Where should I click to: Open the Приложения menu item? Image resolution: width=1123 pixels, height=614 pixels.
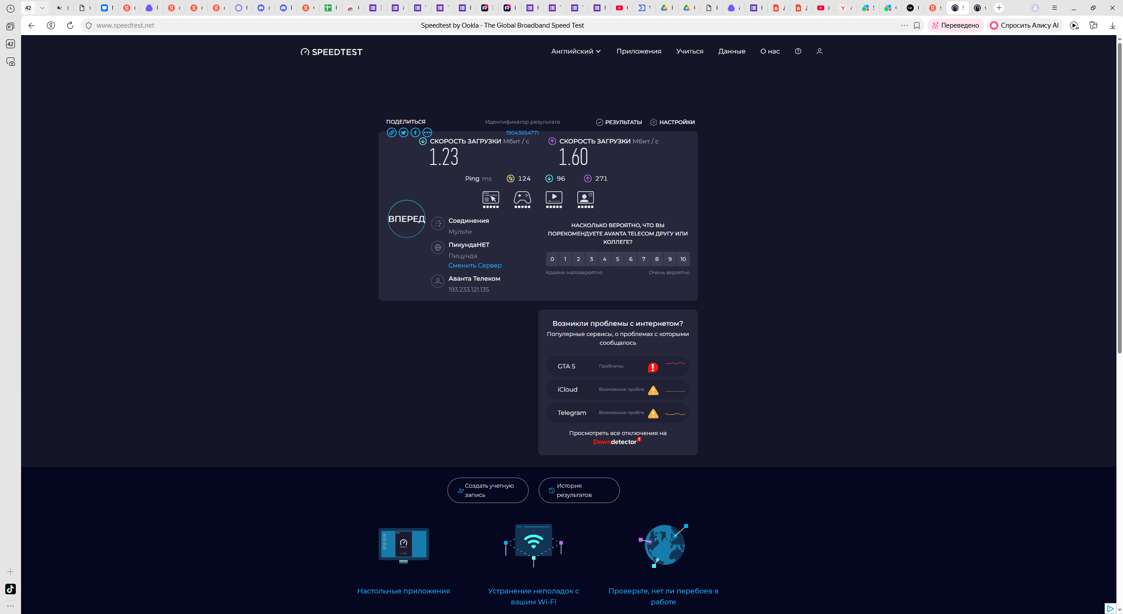(x=639, y=51)
